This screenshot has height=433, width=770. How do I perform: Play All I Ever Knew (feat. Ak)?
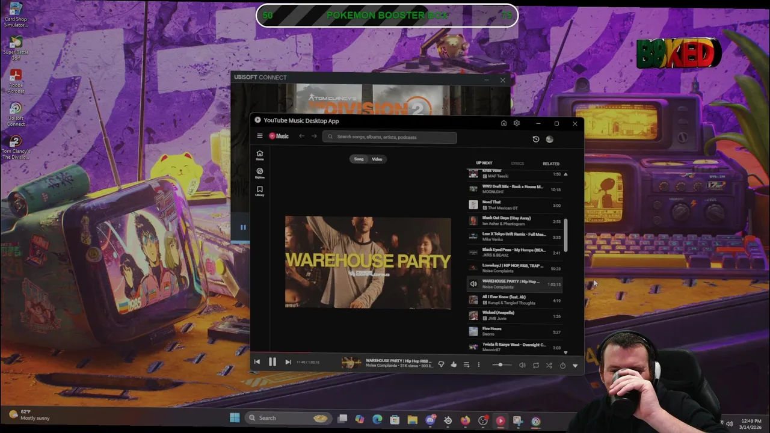[x=514, y=300]
